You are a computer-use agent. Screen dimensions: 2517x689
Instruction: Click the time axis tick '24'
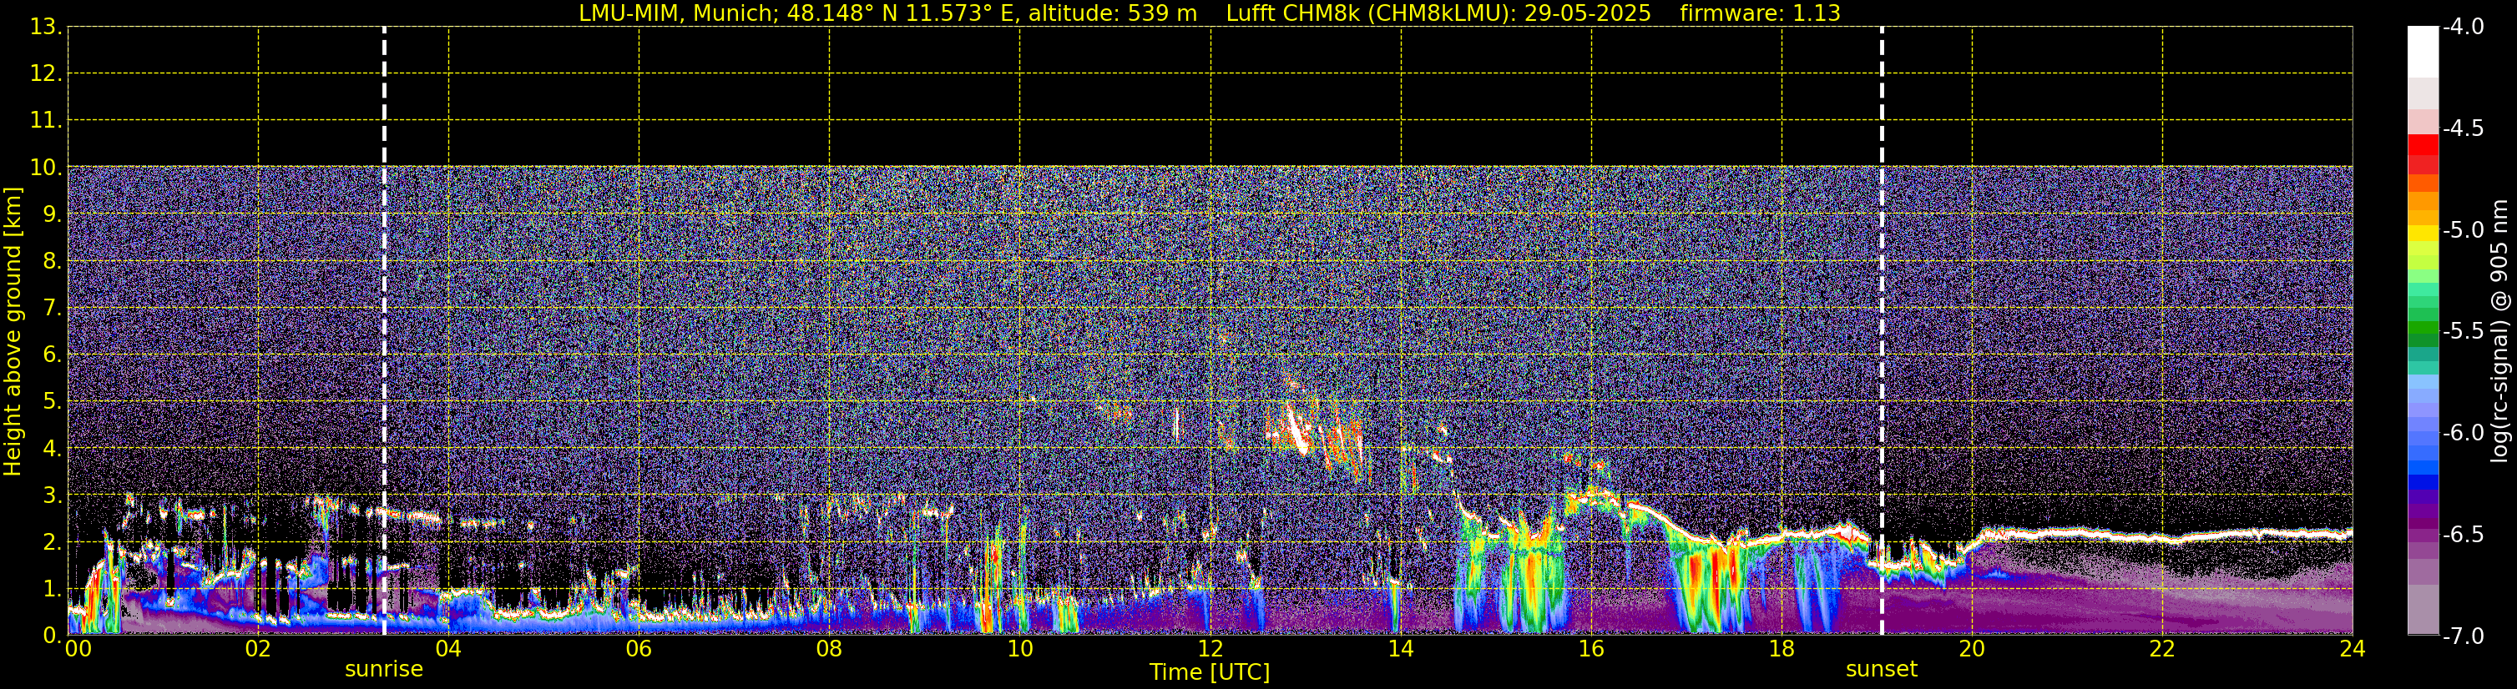point(2352,649)
